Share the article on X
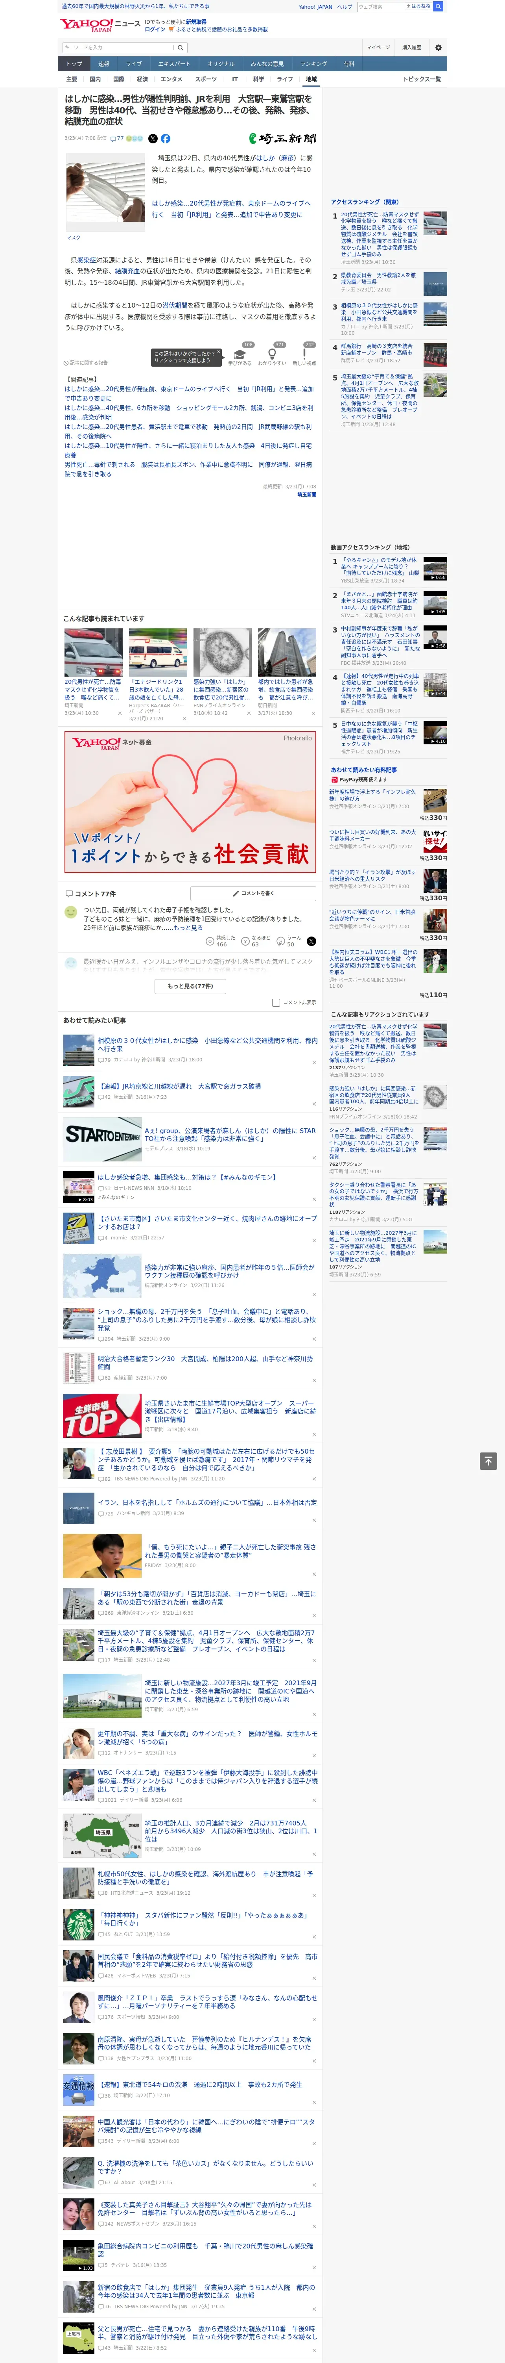Image resolution: width=505 pixels, height=2363 pixels. coord(153,139)
